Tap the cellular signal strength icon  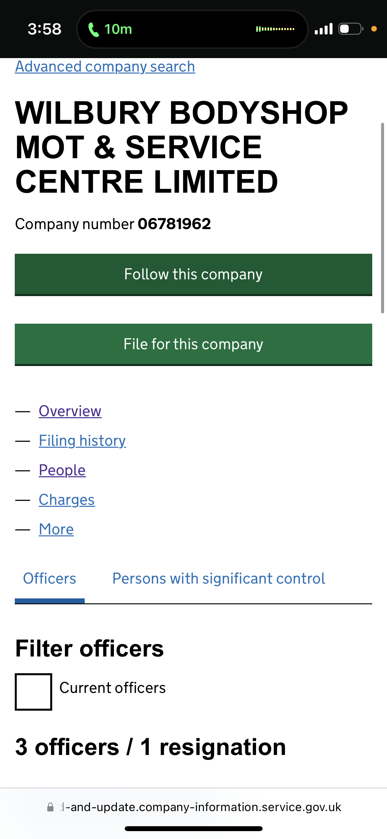point(323,29)
